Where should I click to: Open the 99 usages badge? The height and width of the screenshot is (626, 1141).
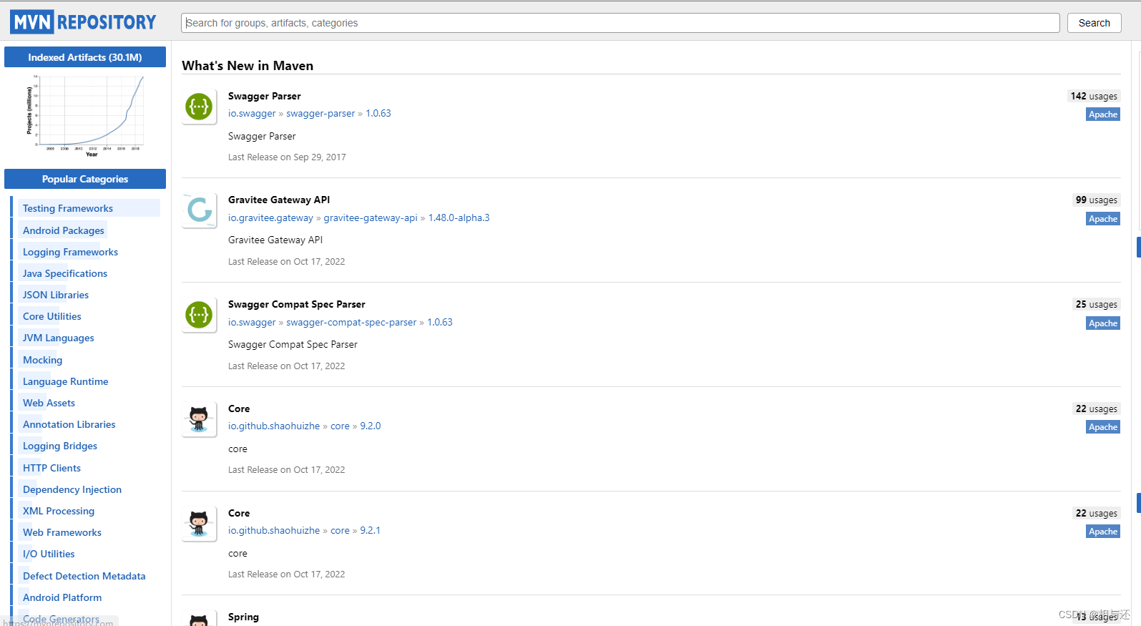click(x=1097, y=200)
